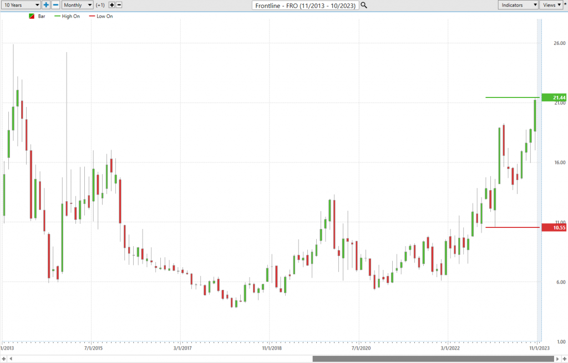
Task: Click the magnifying glass search icon
Action: 364,5
